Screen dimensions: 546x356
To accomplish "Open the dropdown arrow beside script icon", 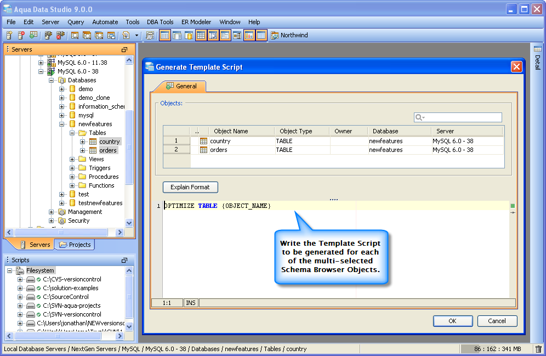I will click(x=136, y=35).
